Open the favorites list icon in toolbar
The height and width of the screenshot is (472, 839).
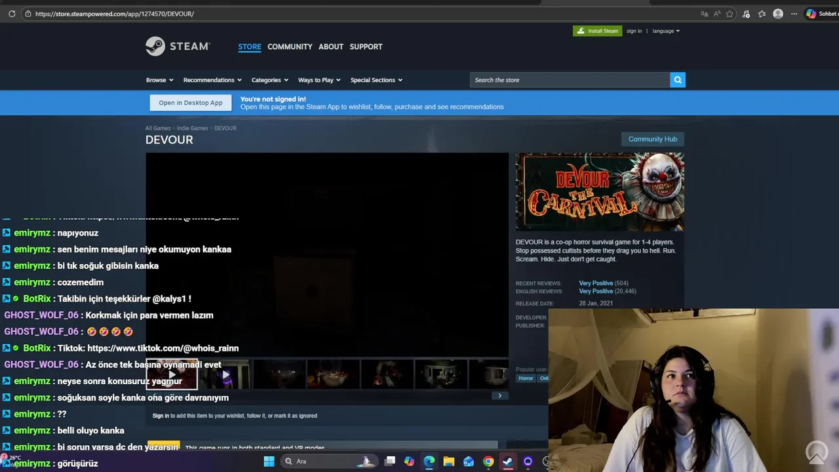(x=762, y=14)
